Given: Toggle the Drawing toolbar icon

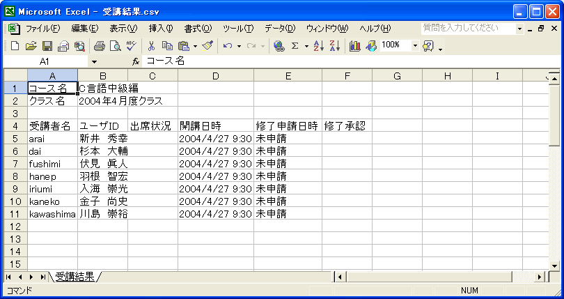Looking at the screenshot, I should (371, 46).
